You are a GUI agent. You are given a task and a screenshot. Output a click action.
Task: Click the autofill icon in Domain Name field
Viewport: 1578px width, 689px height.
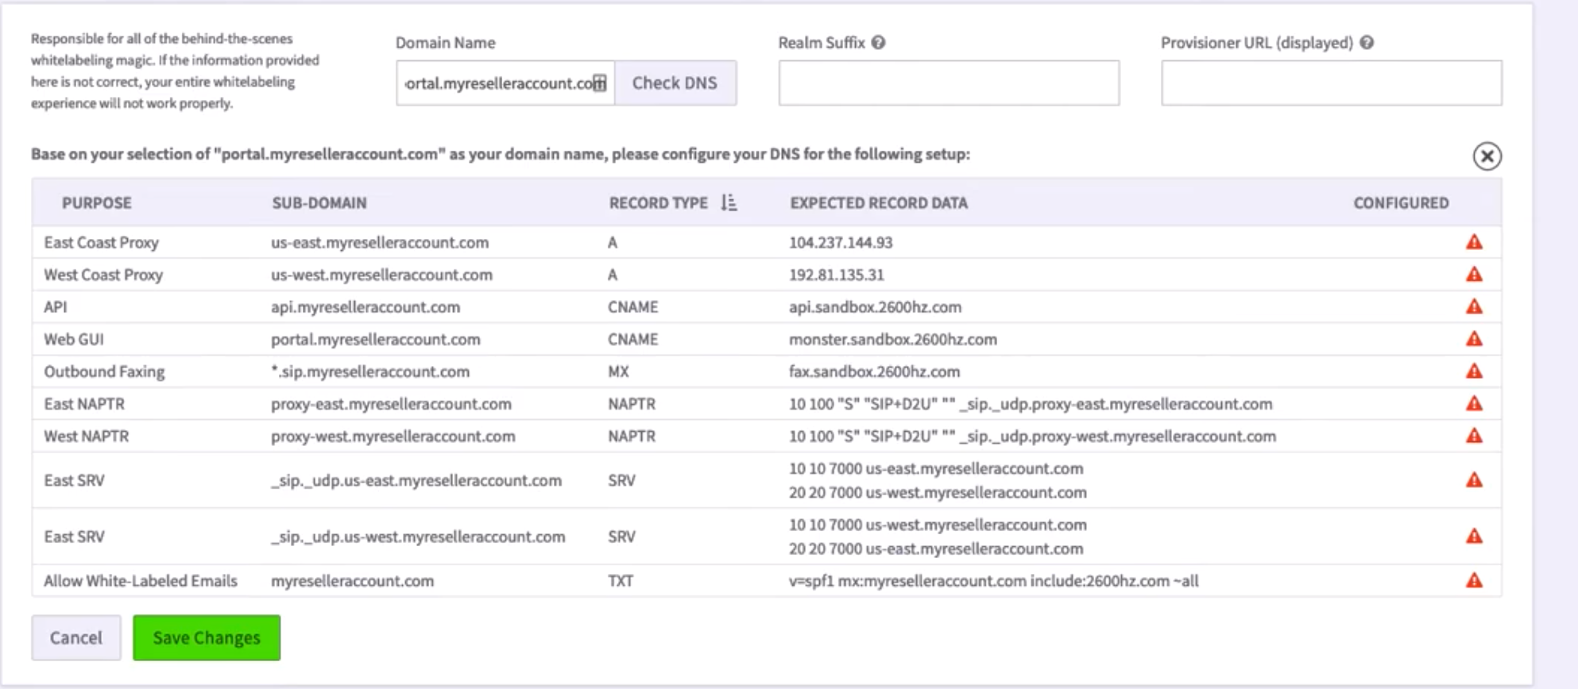[x=600, y=83]
